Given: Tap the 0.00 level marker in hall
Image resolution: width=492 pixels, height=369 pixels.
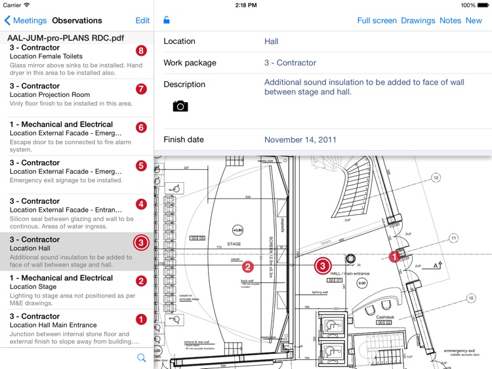Looking at the screenshot, I should (362, 283).
